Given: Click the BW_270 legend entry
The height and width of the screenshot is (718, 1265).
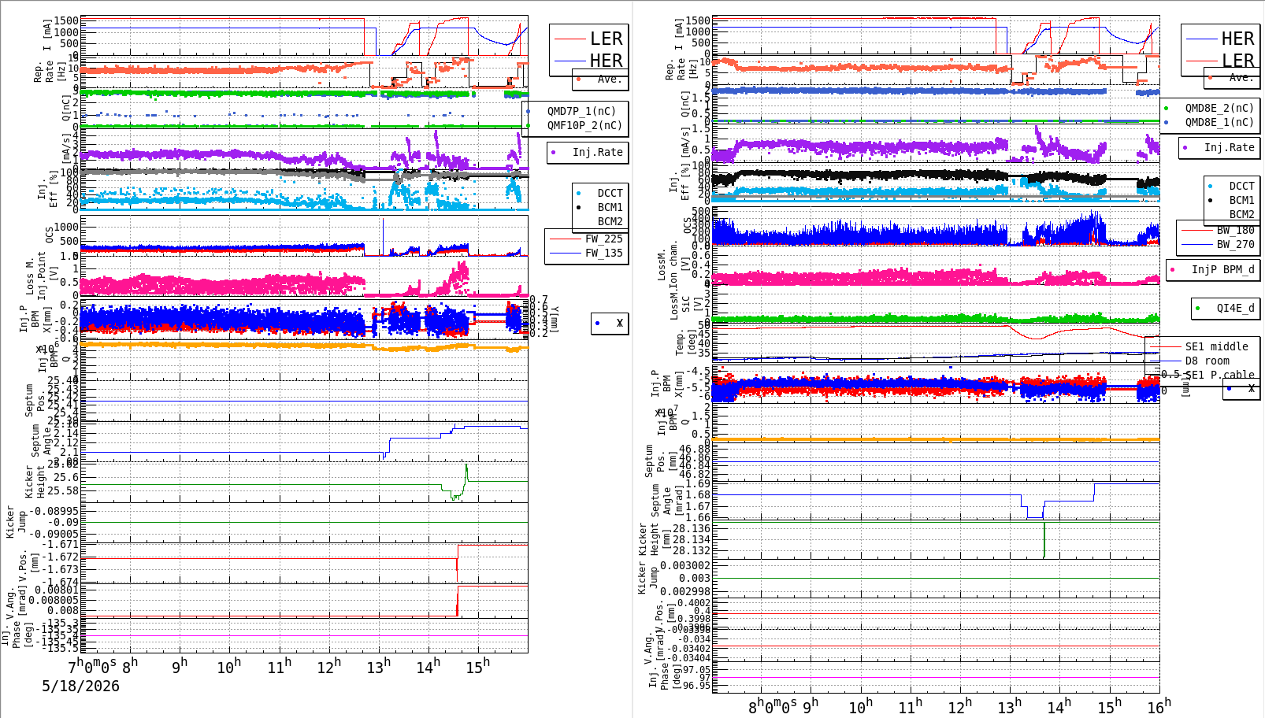Looking at the screenshot, I should (1219, 244).
